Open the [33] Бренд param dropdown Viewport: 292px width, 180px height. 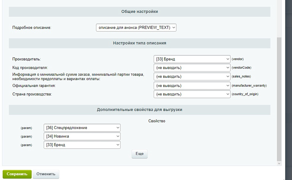tap(82, 145)
